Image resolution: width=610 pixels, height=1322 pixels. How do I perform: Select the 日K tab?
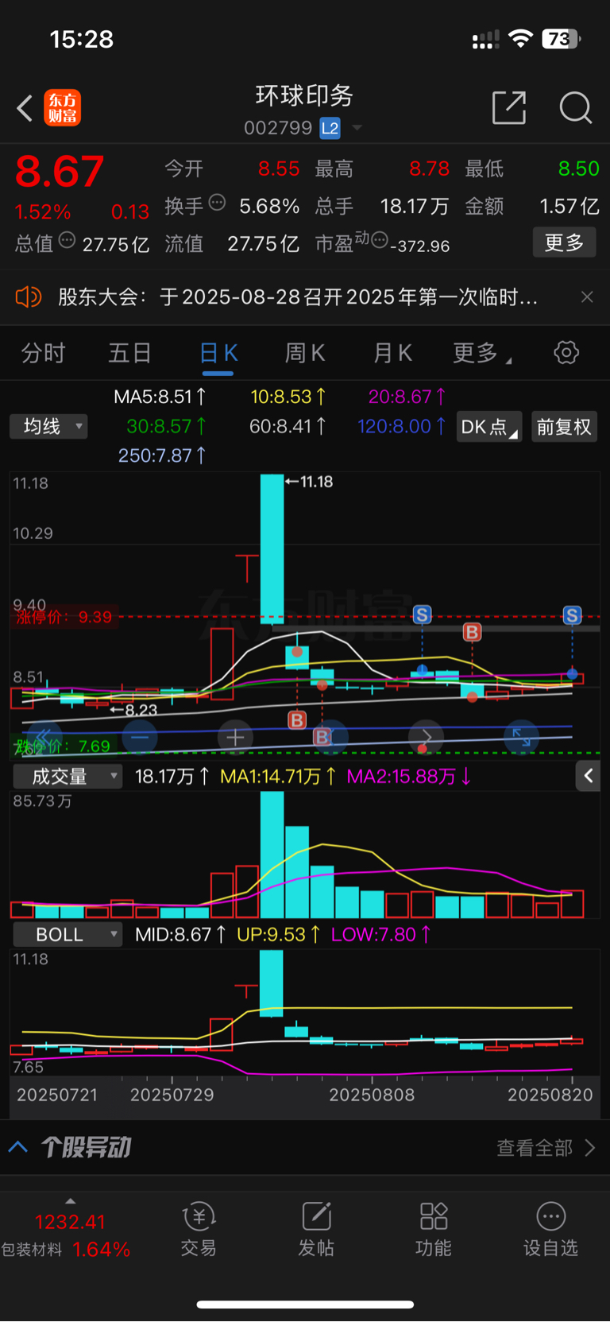218,353
